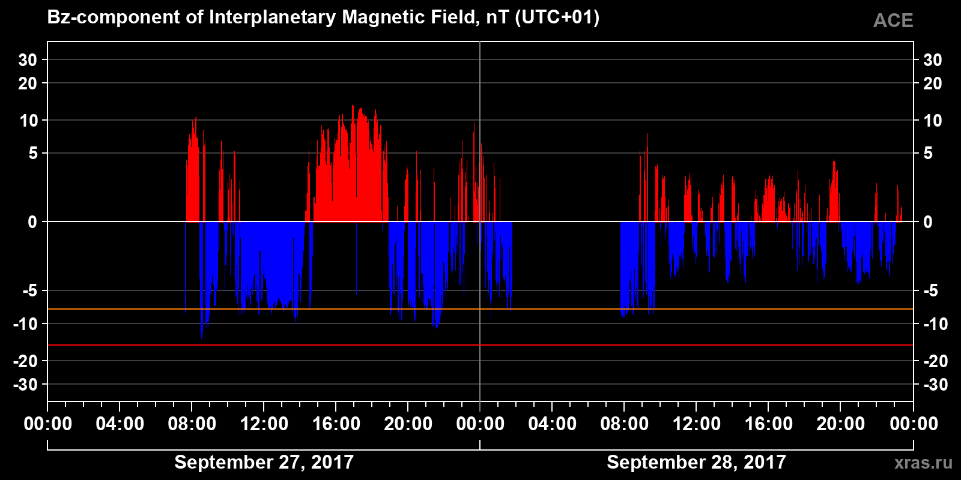
Task: Select the "September 28, 2017" date label
Action: (x=696, y=462)
